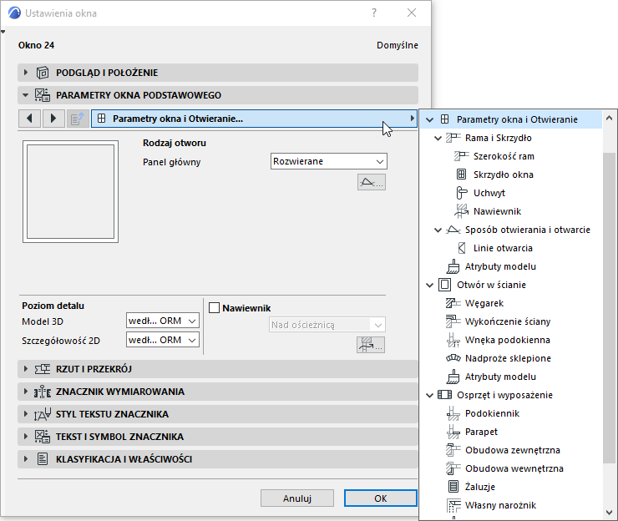This screenshot has width=618, height=521.
Task: Click the Obudowa zewnętrzna icon
Action: pyautogui.click(x=453, y=450)
